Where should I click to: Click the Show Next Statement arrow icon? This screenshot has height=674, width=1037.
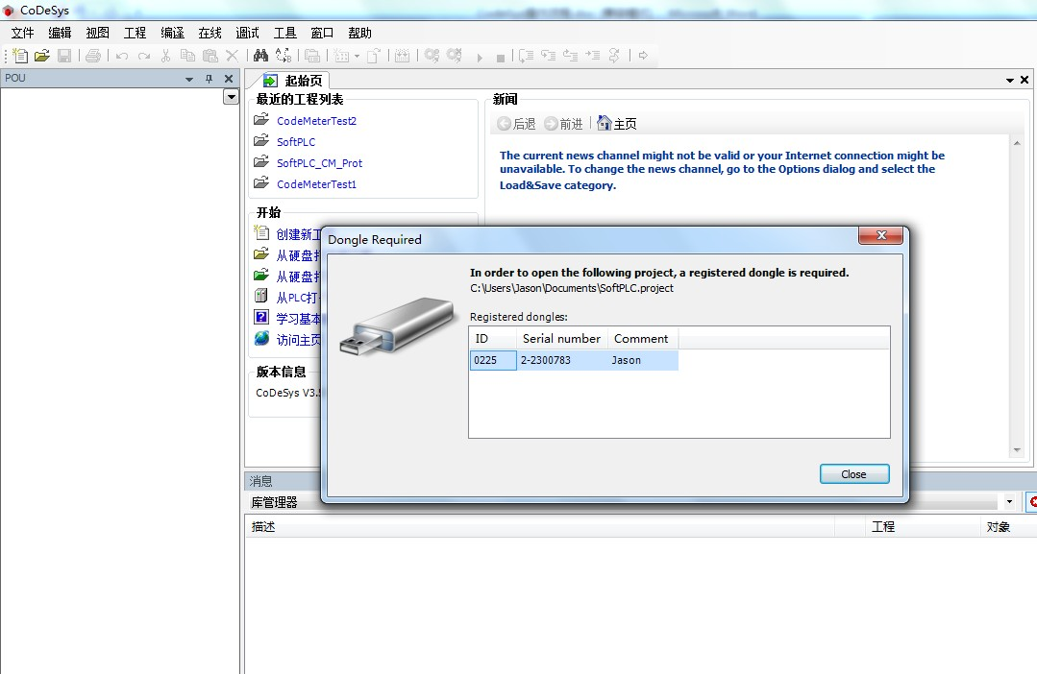[643, 56]
